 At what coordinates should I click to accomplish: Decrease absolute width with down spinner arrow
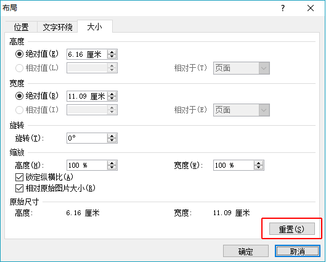(x=112, y=99)
